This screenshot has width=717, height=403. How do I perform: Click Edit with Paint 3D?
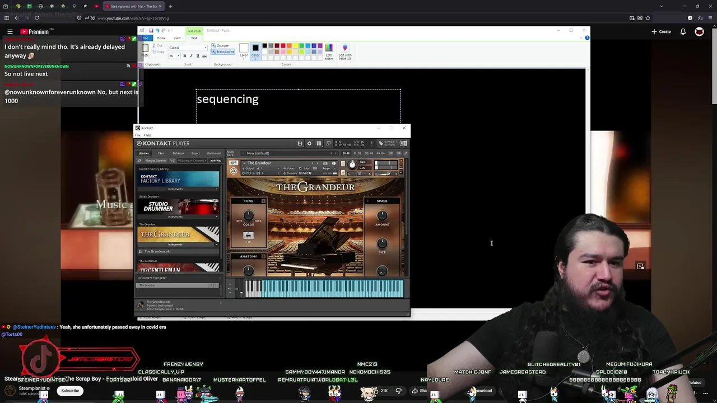coord(345,51)
